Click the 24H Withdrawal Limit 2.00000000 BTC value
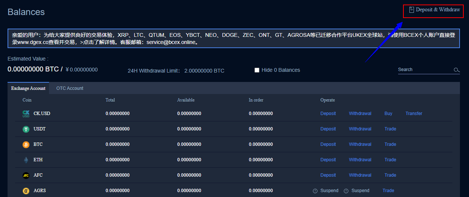 204,71
